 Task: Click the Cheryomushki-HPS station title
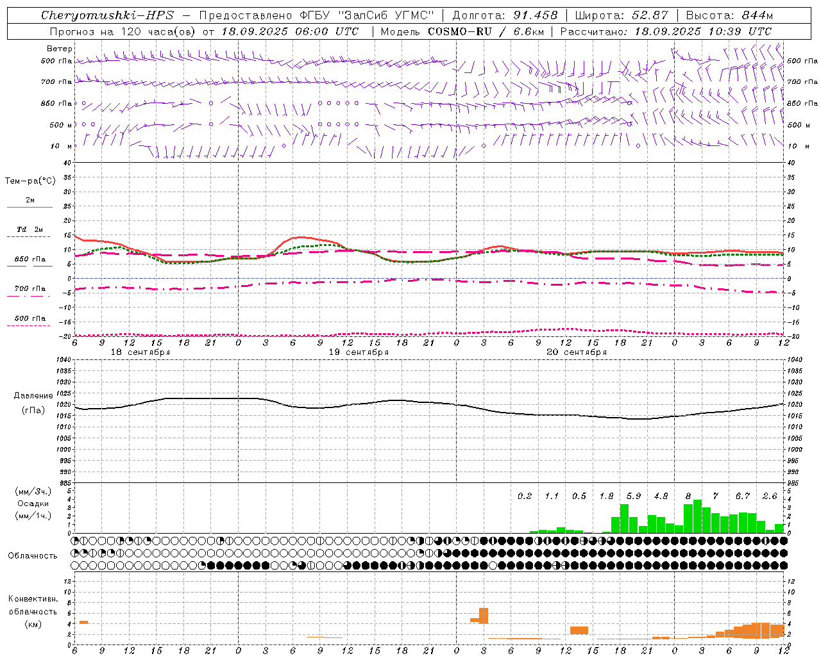(107, 15)
